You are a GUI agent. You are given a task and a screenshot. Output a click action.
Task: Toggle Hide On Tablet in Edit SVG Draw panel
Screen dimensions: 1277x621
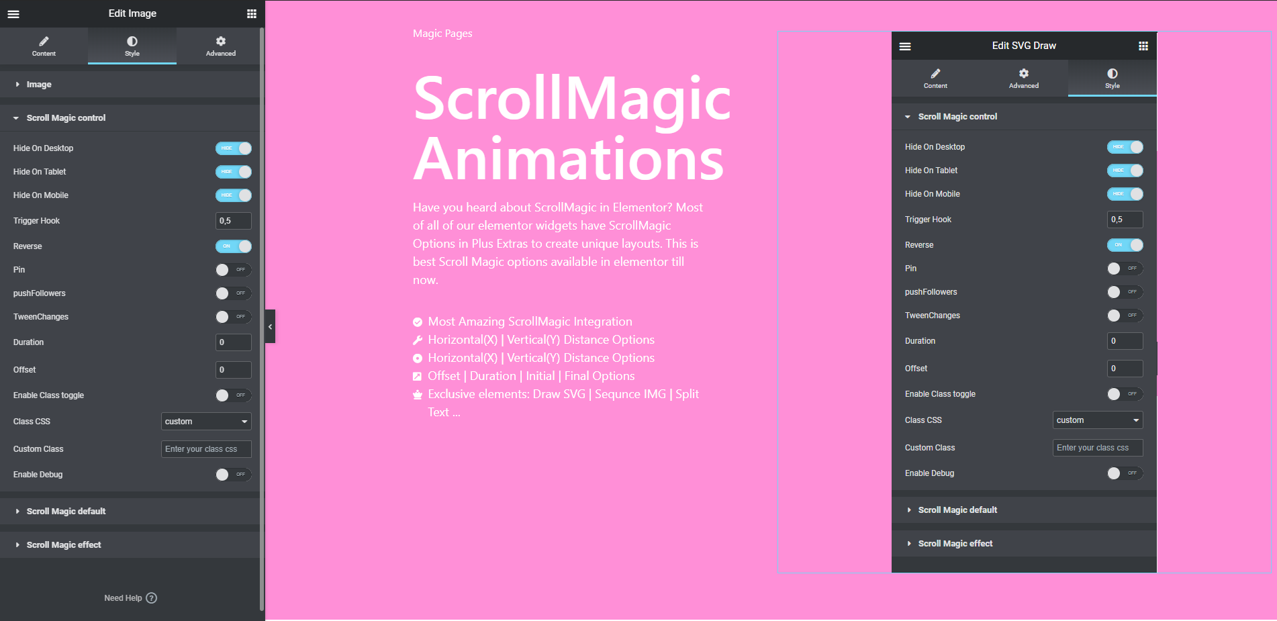(x=1125, y=171)
